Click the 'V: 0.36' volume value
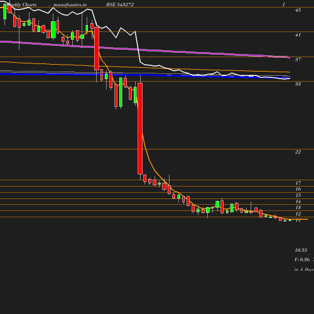Screen dimensions: 314x314 coord(302,259)
